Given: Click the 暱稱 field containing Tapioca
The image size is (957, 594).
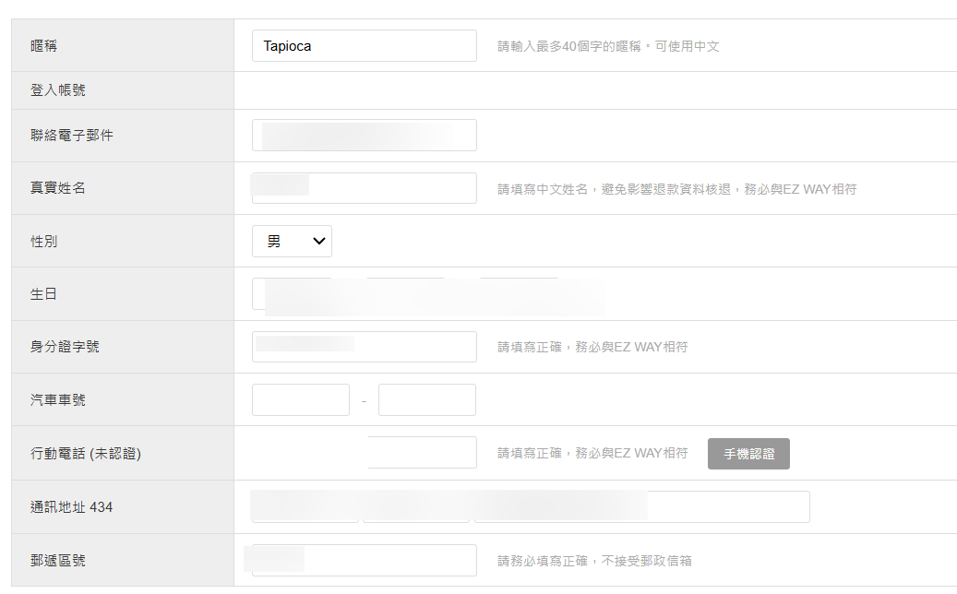Looking at the screenshot, I should point(364,46).
